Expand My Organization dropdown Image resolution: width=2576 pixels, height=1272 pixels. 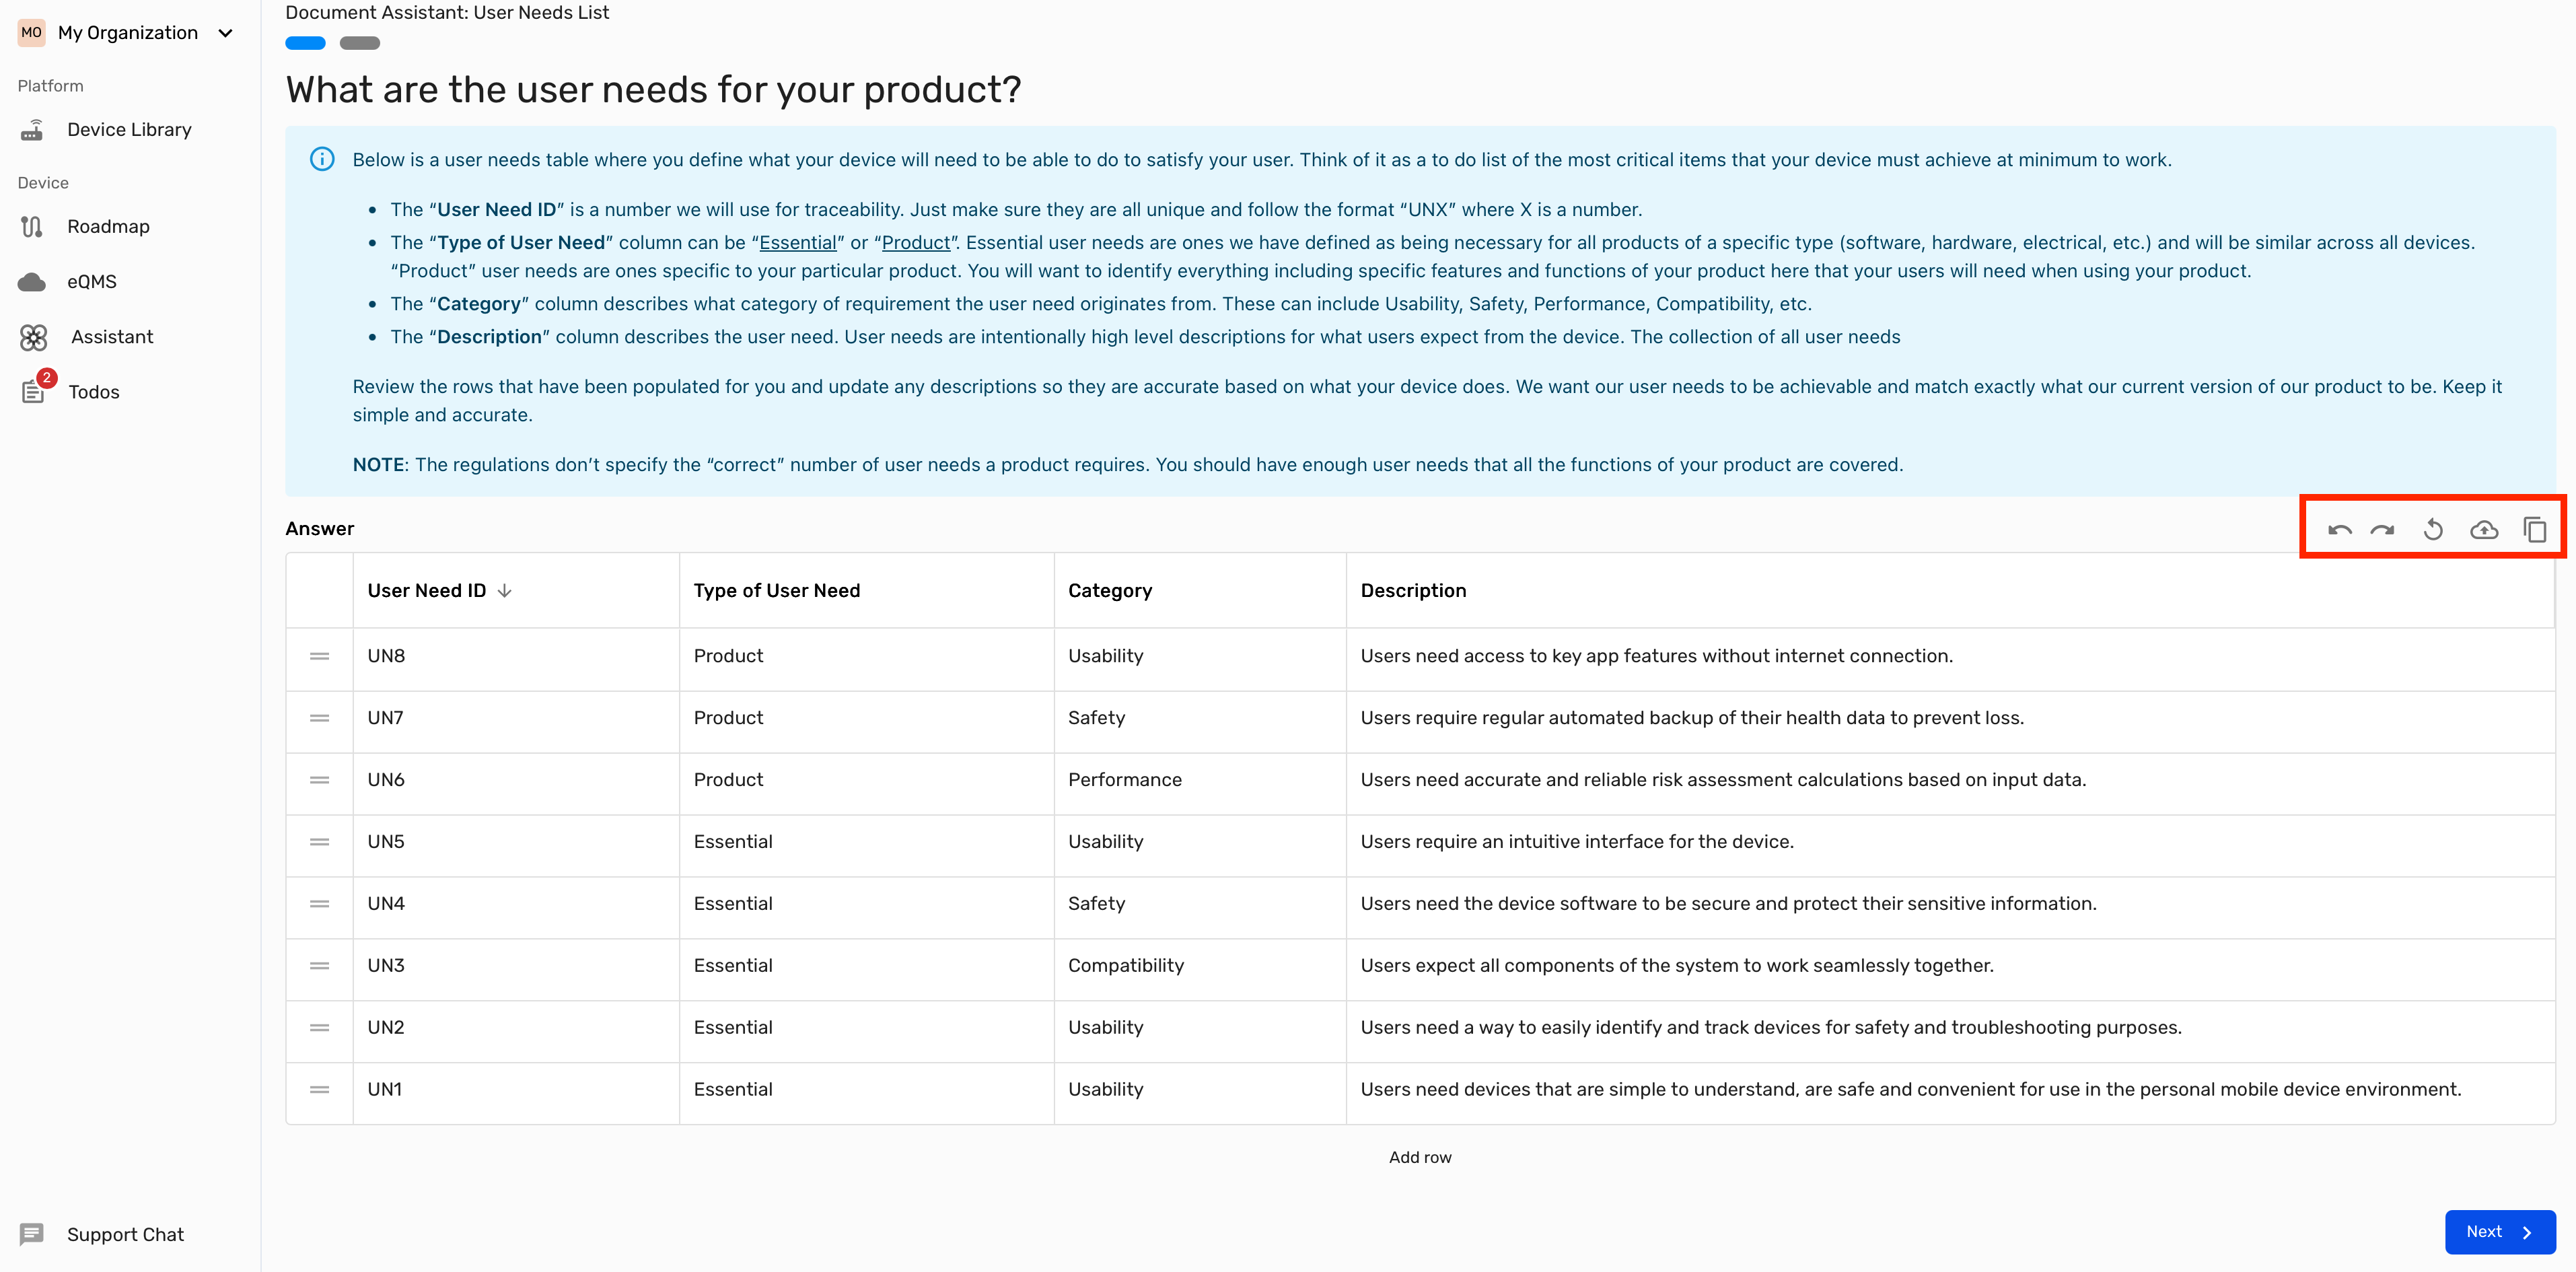tap(225, 33)
